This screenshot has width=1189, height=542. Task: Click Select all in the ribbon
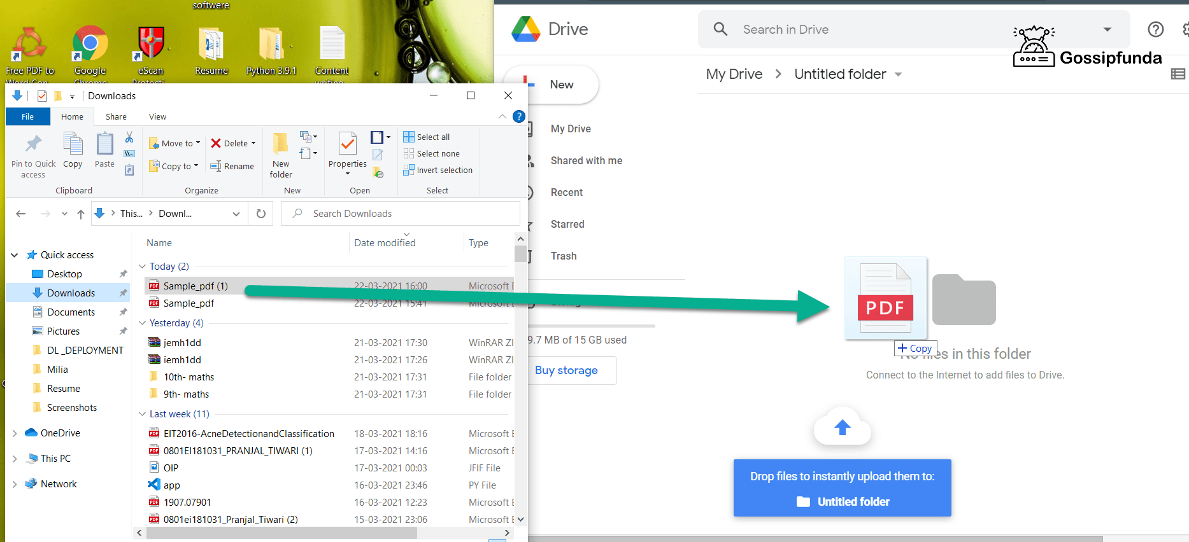[x=426, y=137]
